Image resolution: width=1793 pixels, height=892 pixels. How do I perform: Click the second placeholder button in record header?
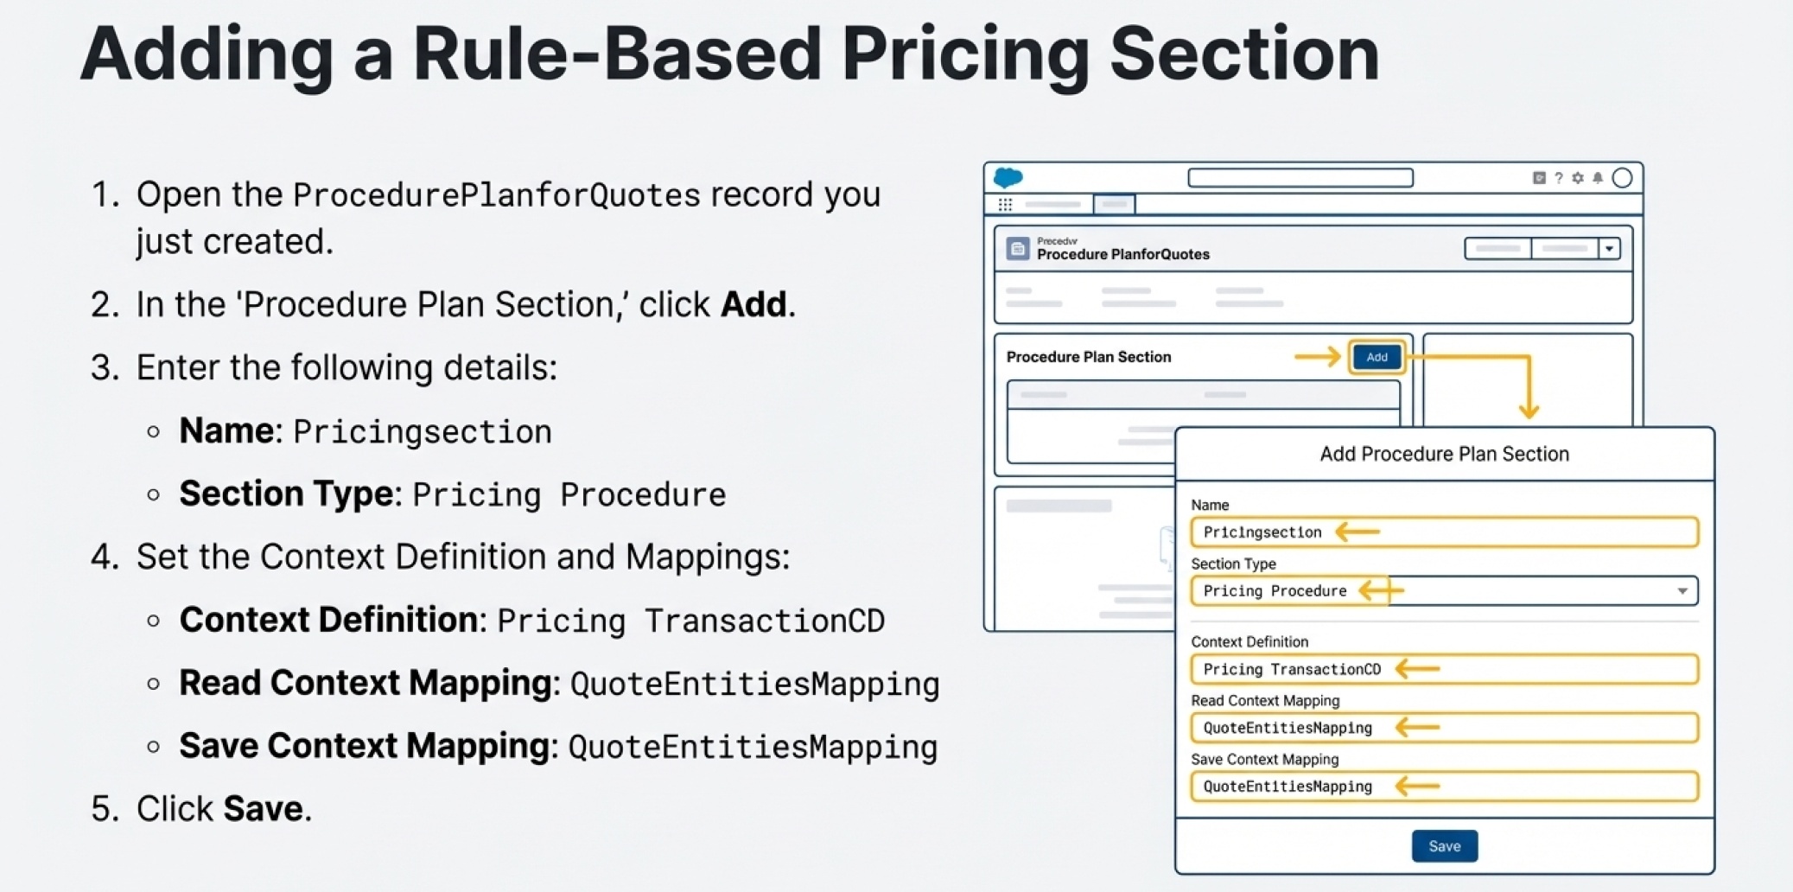(1565, 249)
